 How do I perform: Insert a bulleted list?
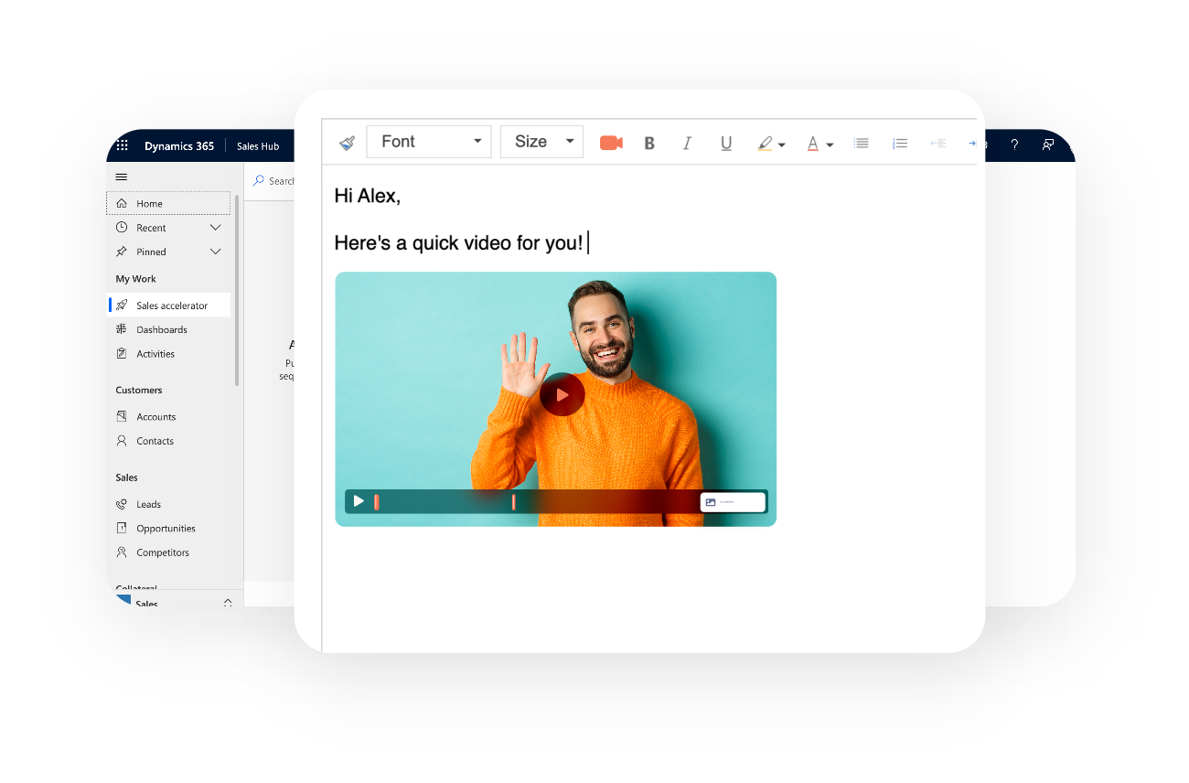[861, 143]
